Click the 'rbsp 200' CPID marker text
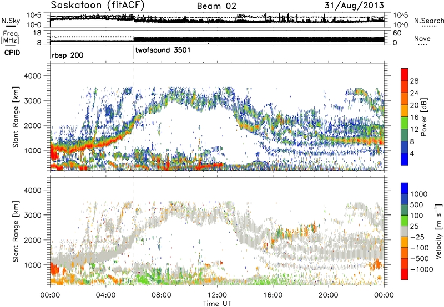The height and width of the screenshot is (307, 444). point(68,55)
